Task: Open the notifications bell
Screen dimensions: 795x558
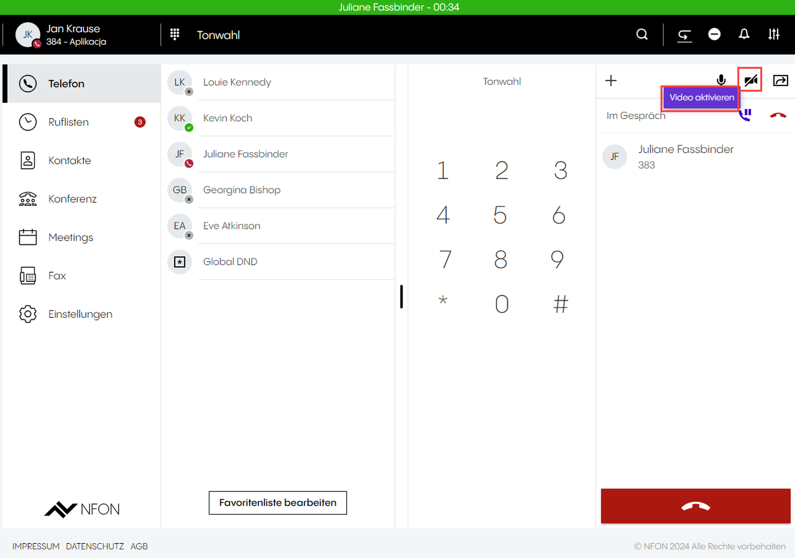Action: click(x=744, y=35)
